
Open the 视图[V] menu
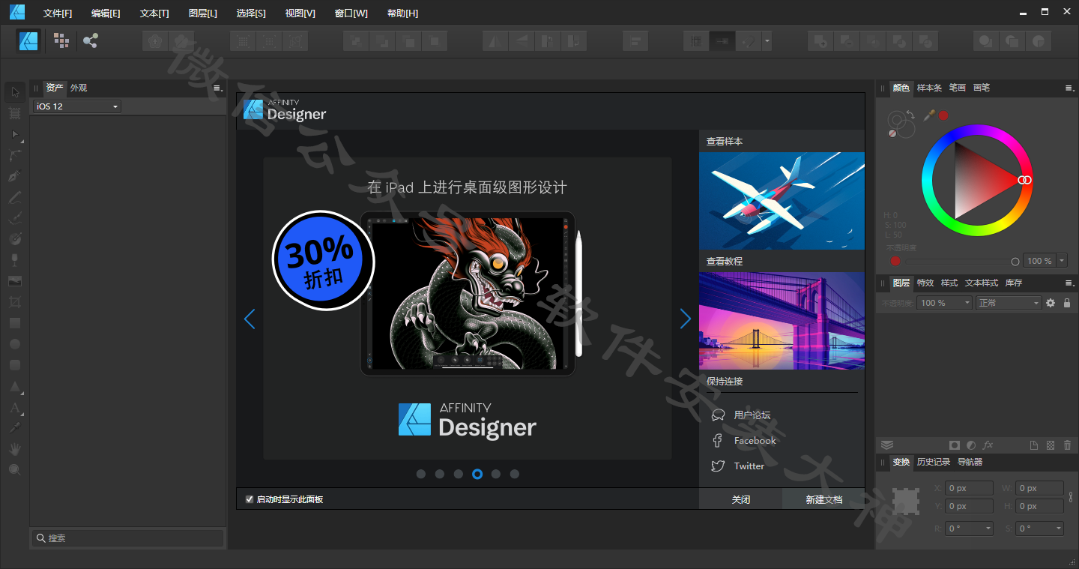pyautogui.click(x=300, y=13)
